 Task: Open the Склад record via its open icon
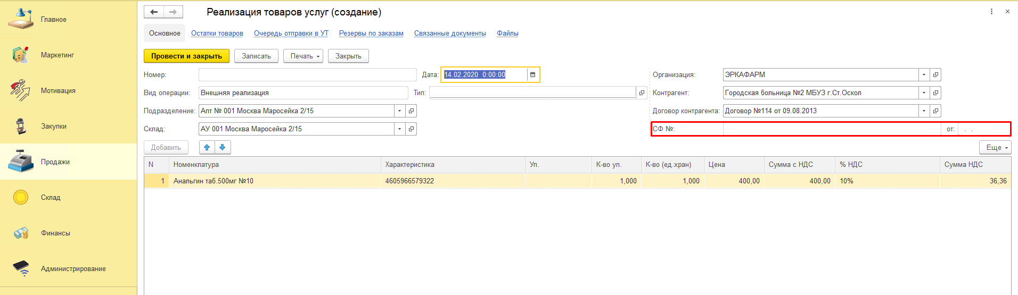(411, 129)
